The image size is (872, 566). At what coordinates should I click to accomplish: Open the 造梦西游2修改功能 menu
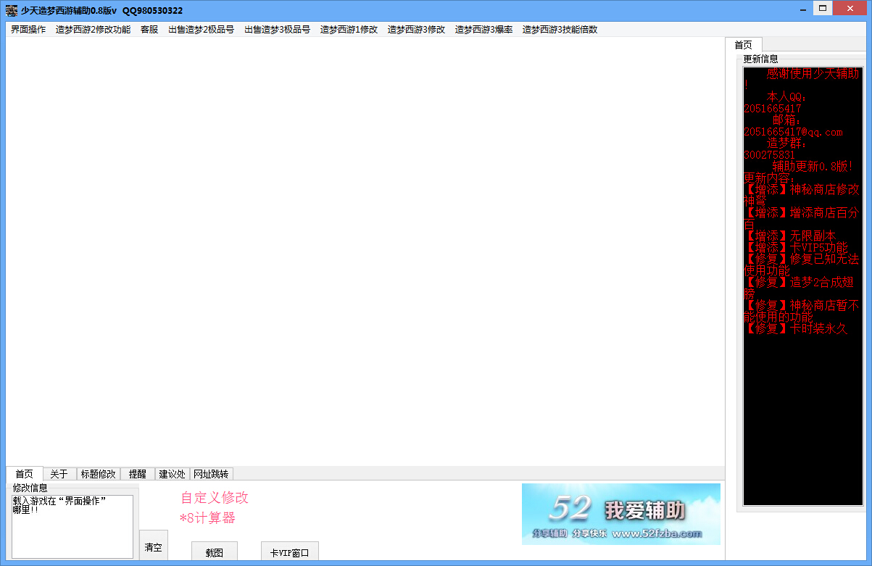pyautogui.click(x=93, y=30)
